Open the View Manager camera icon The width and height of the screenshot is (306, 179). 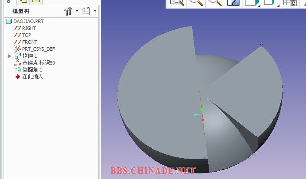(290, 3)
